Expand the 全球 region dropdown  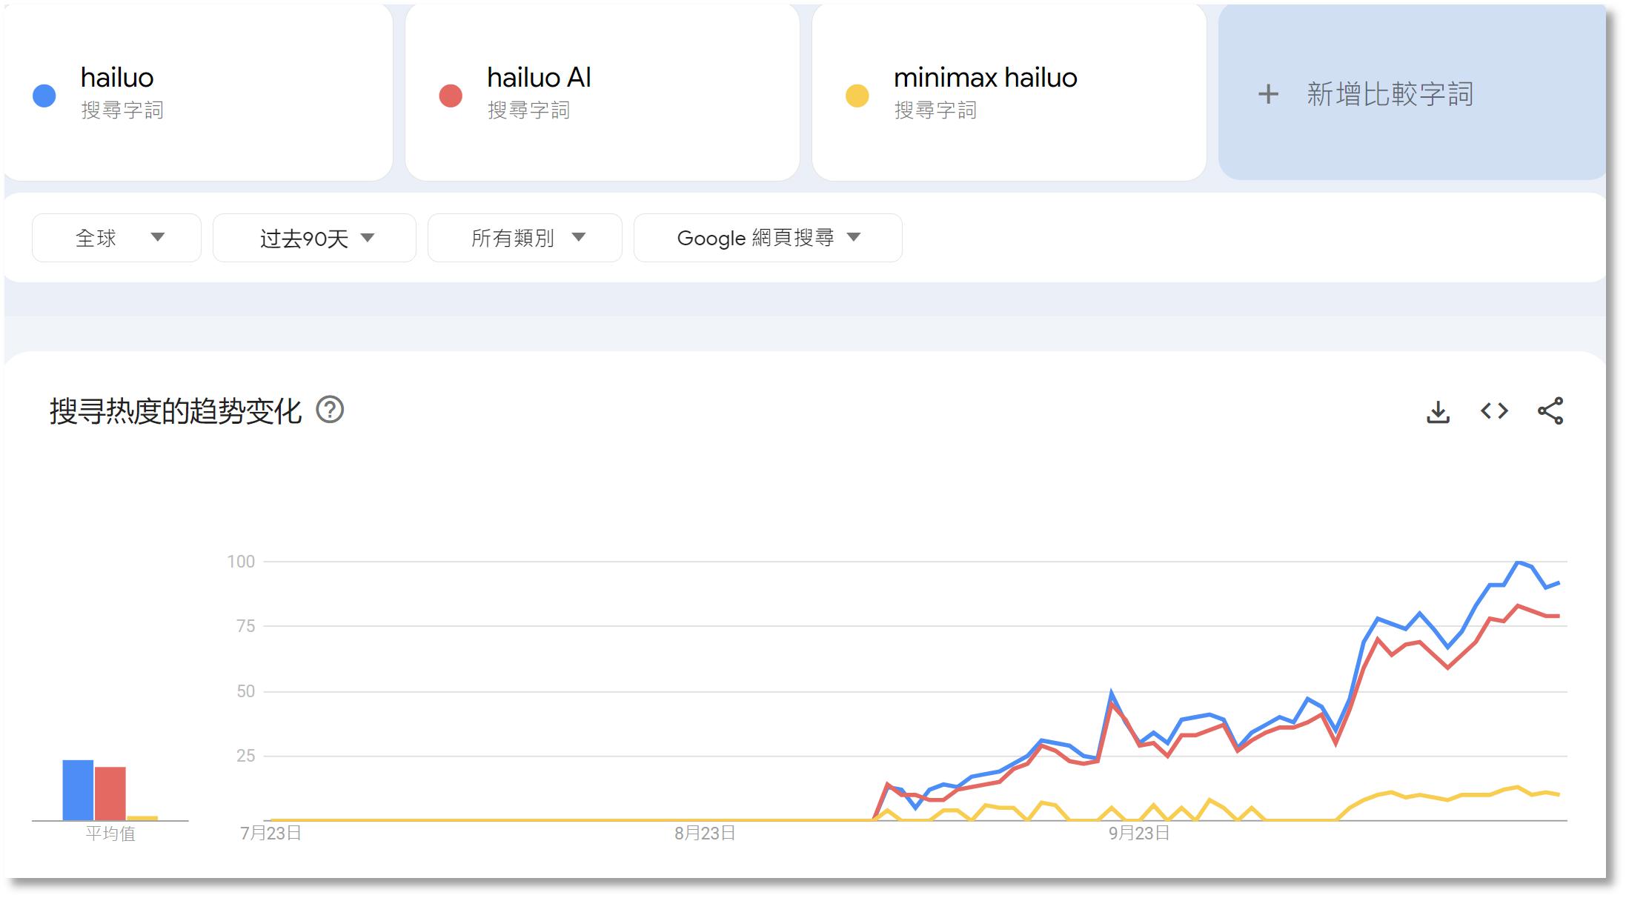(x=116, y=238)
